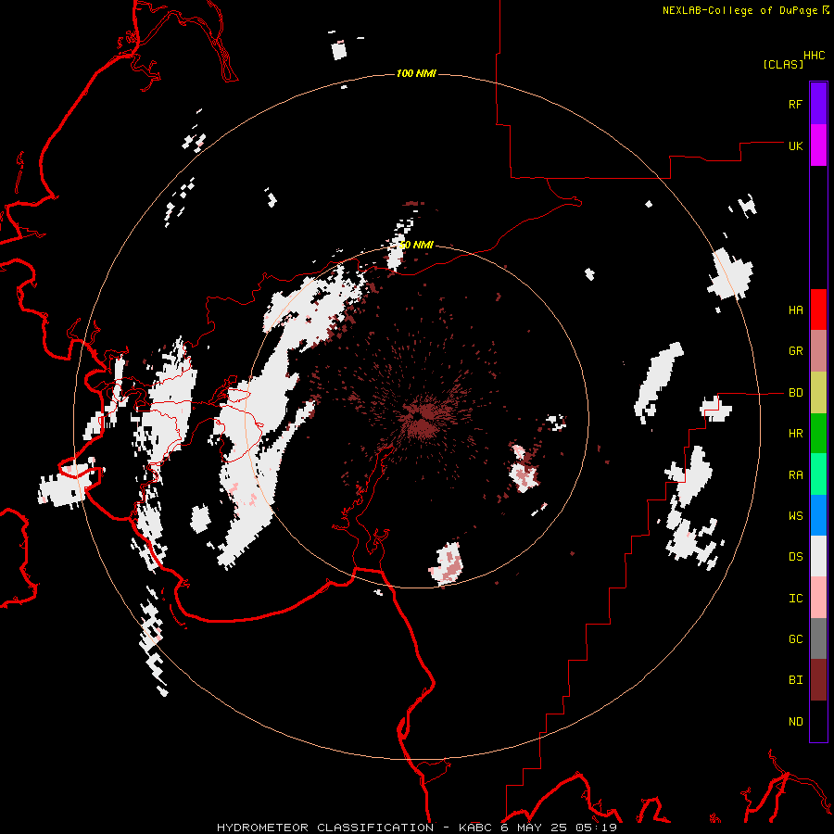
Task: Click the ND legend label
Action: (795, 722)
